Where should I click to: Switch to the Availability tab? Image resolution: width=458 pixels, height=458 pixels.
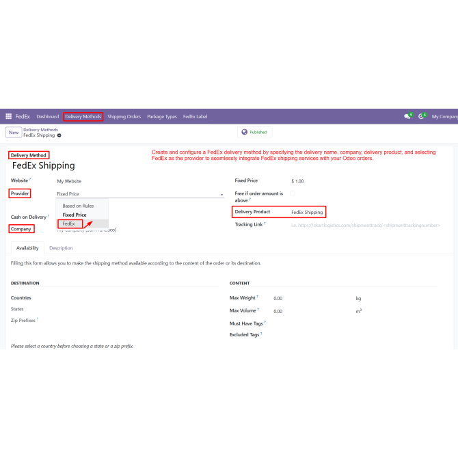pos(27,248)
